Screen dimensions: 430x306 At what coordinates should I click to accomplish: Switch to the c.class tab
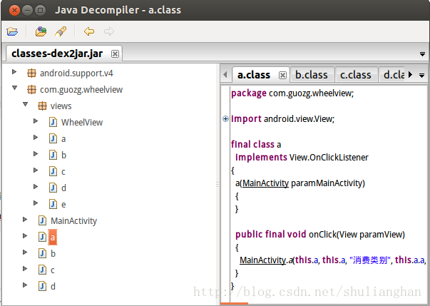[x=356, y=75]
